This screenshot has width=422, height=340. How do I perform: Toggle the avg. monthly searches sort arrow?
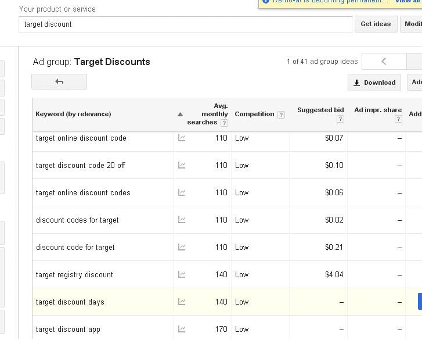click(181, 114)
